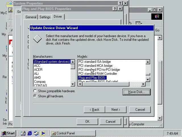182x137 pixels.
Task: Click Go button in Control Panel window
Action: coord(157,30)
